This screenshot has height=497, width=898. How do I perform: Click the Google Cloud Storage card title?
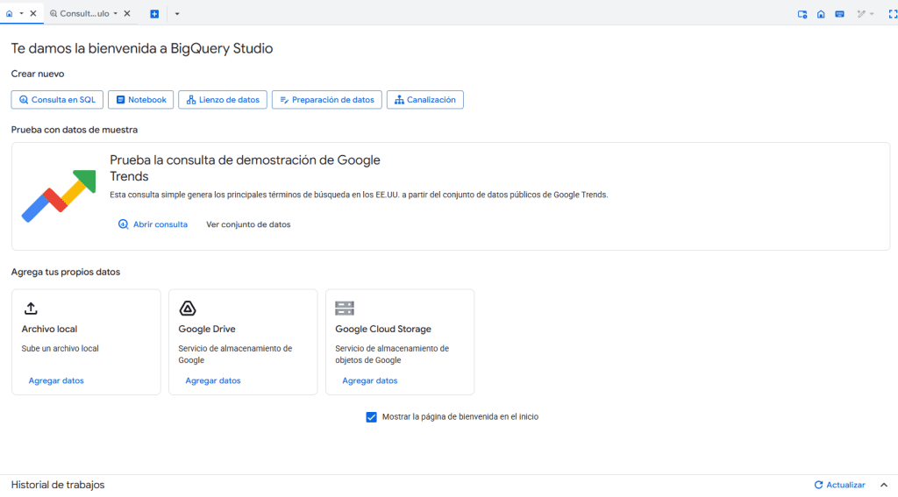(383, 330)
